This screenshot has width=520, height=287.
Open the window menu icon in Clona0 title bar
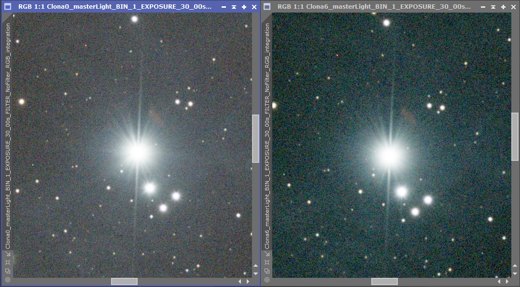click(x=8, y=7)
